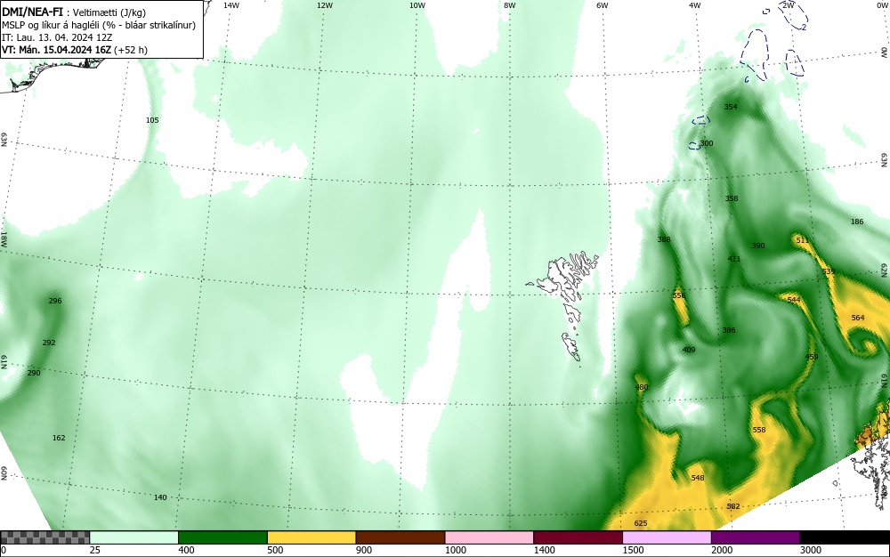Click the map value '292'
The width and height of the screenshot is (890, 557).
click(49, 343)
